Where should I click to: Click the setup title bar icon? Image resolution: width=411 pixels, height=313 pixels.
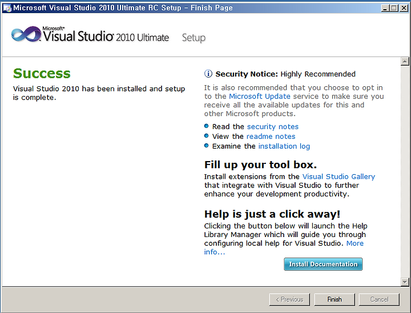(7, 8)
